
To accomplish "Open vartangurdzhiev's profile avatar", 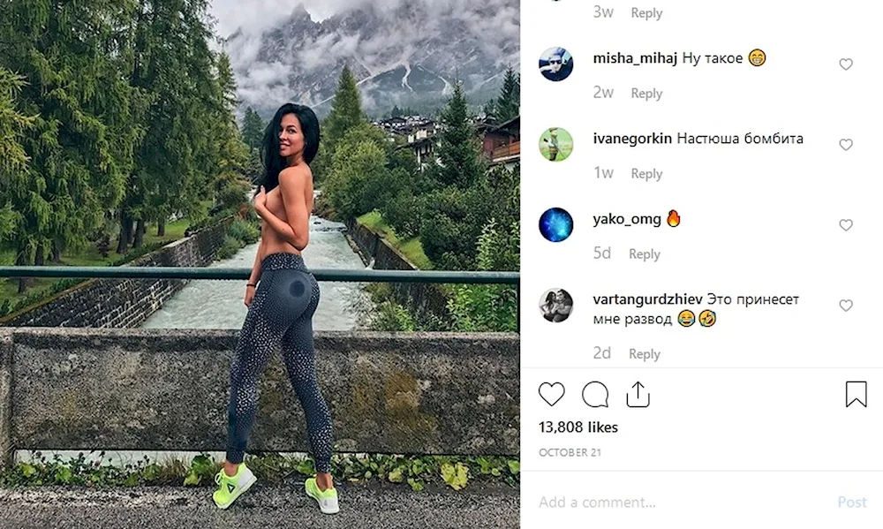I will tap(555, 306).
